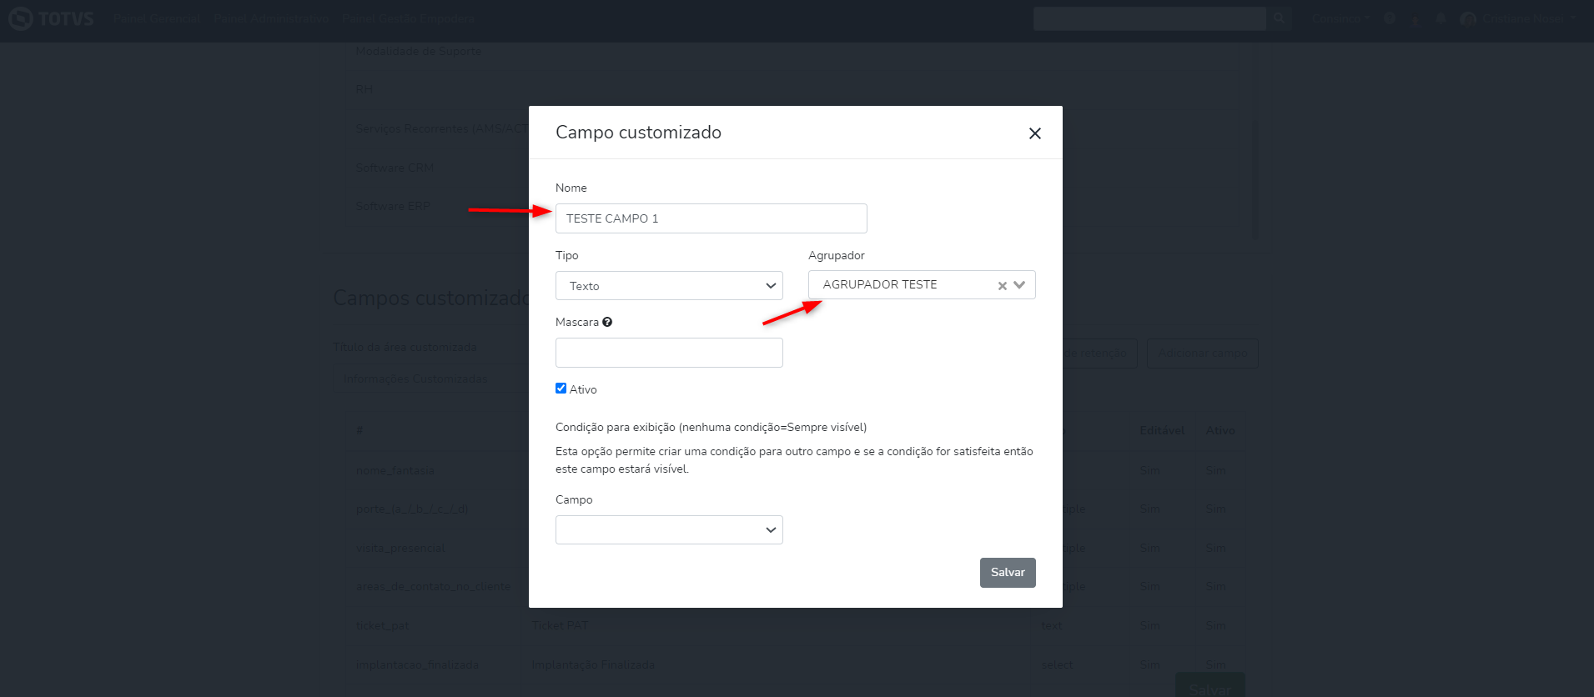Open the Consinco dropdown in header

point(1340,18)
